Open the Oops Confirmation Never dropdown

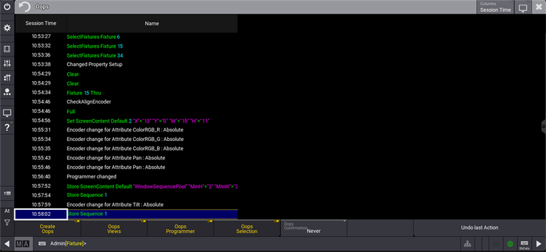click(x=313, y=229)
